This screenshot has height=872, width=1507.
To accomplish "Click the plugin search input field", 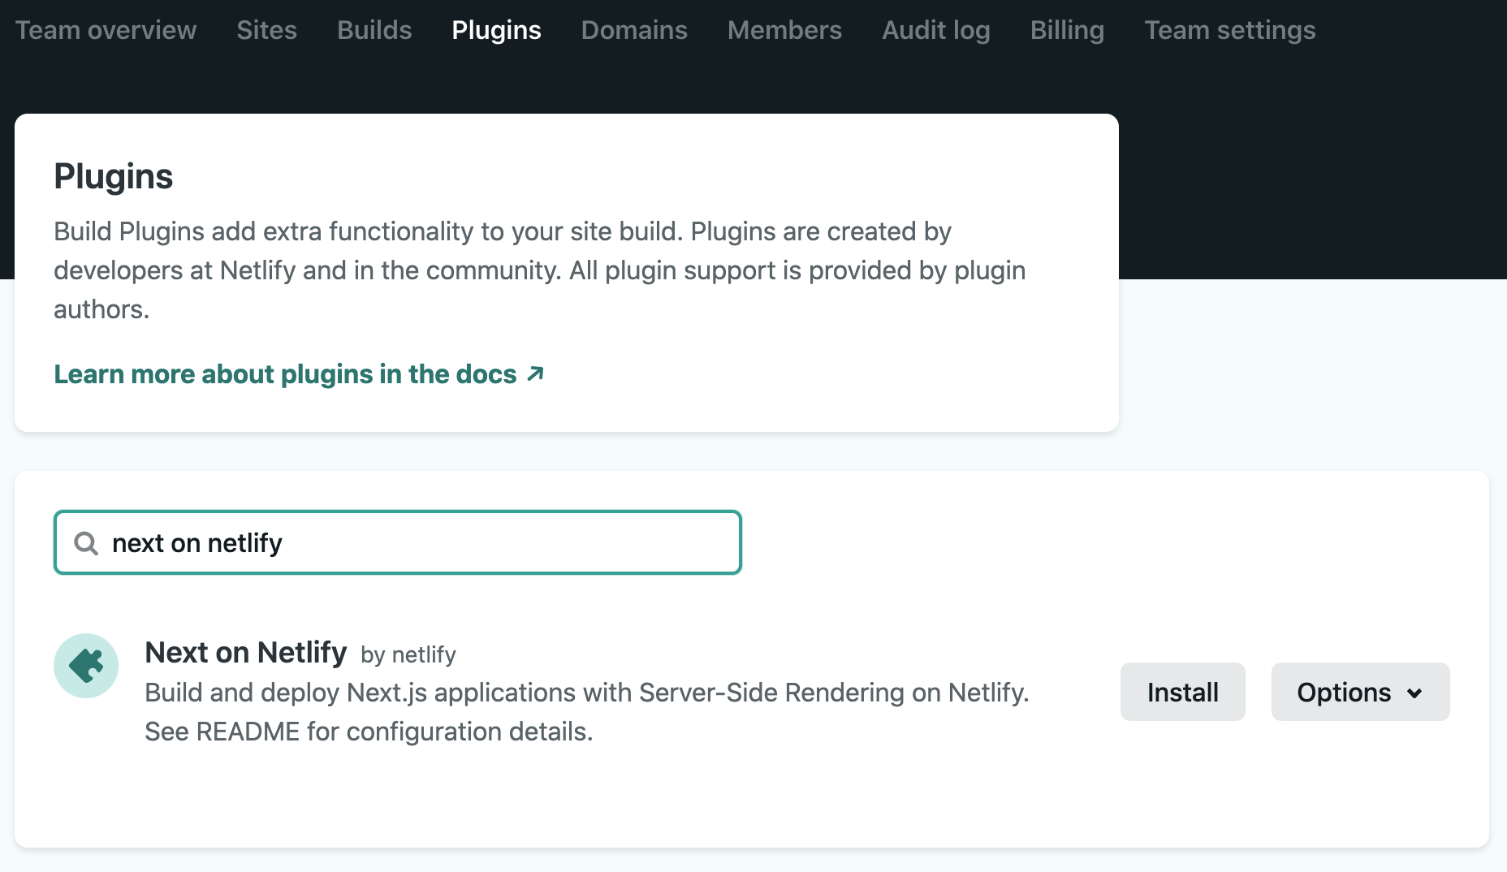I will [x=397, y=542].
